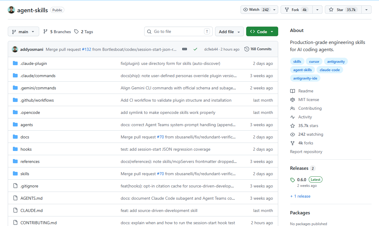The width and height of the screenshot is (379, 226).
Task: Open the green Code dropdown button
Action: pos(262,31)
